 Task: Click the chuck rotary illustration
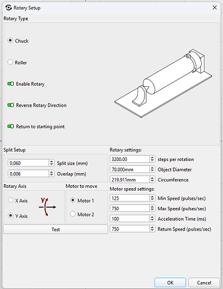(163, 83)
